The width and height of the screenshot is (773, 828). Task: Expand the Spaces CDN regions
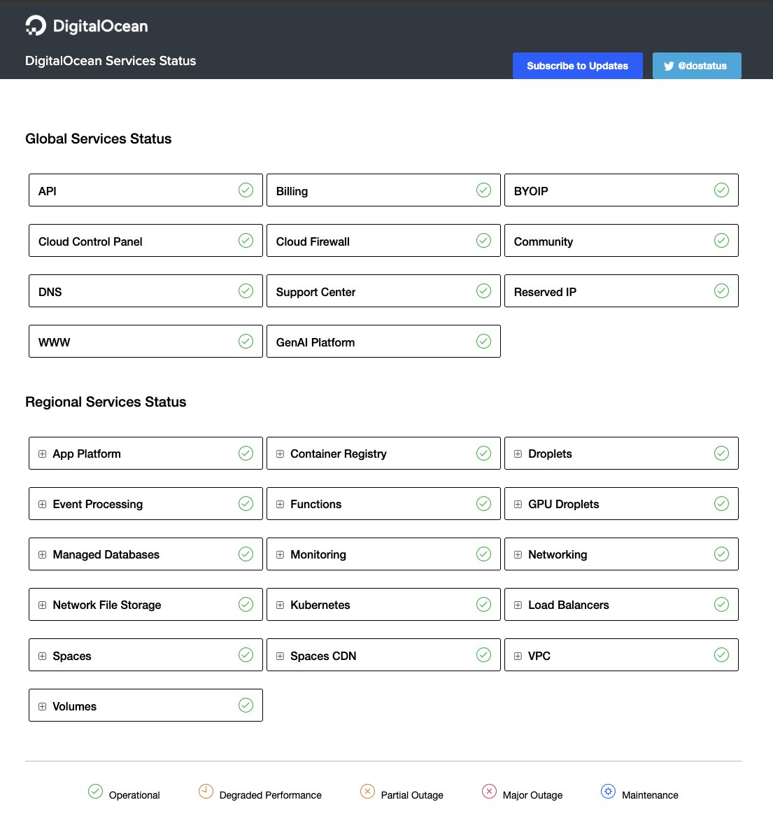pos(281,657)
